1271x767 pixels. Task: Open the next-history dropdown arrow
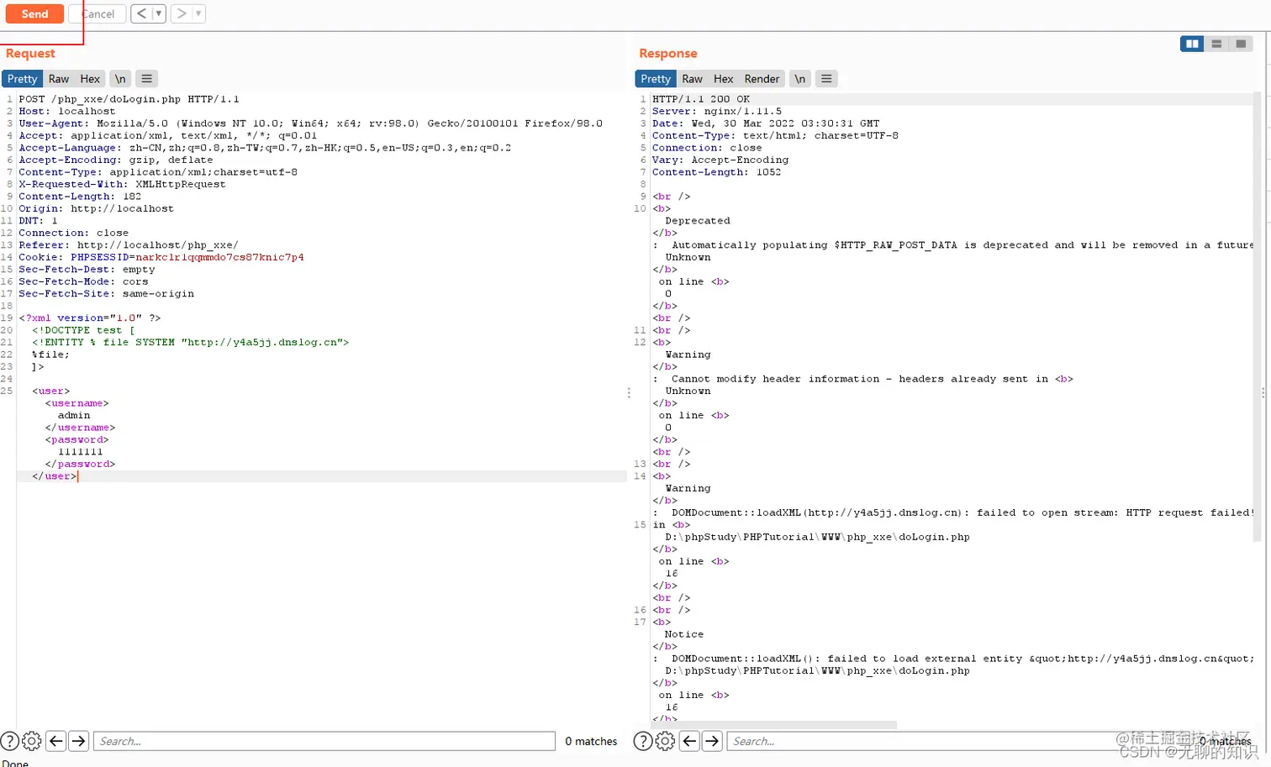click(x=198, y=13)
